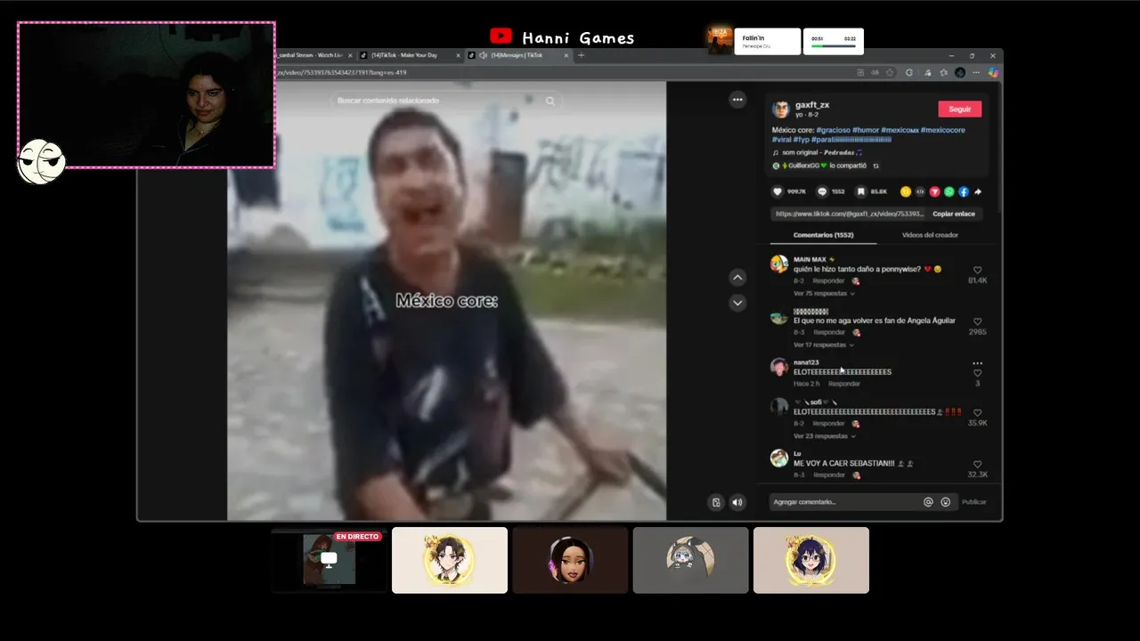Screen dimensions: 1140x641
Task: Open the emoji picker in comment box
Action: click(x=945, y=502)
